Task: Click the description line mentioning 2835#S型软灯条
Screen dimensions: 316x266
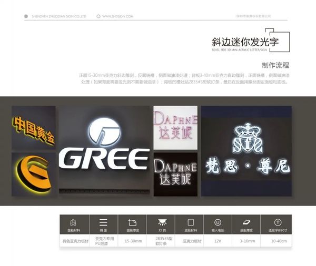Action: pos(185,82)
